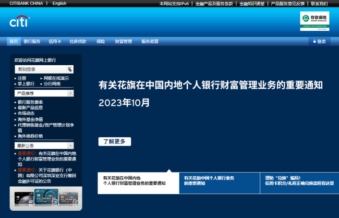Image resolution: width=339 pixels, height=218 pixels.
Task: Open 代理销售基金/资产管理计划净值 link
Action: 45,128
